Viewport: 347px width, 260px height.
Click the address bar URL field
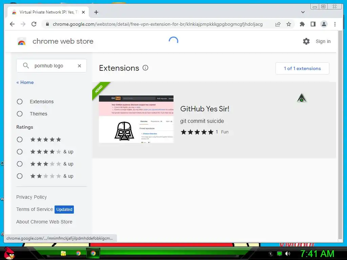pyautogui.click(x=158, y=24)
